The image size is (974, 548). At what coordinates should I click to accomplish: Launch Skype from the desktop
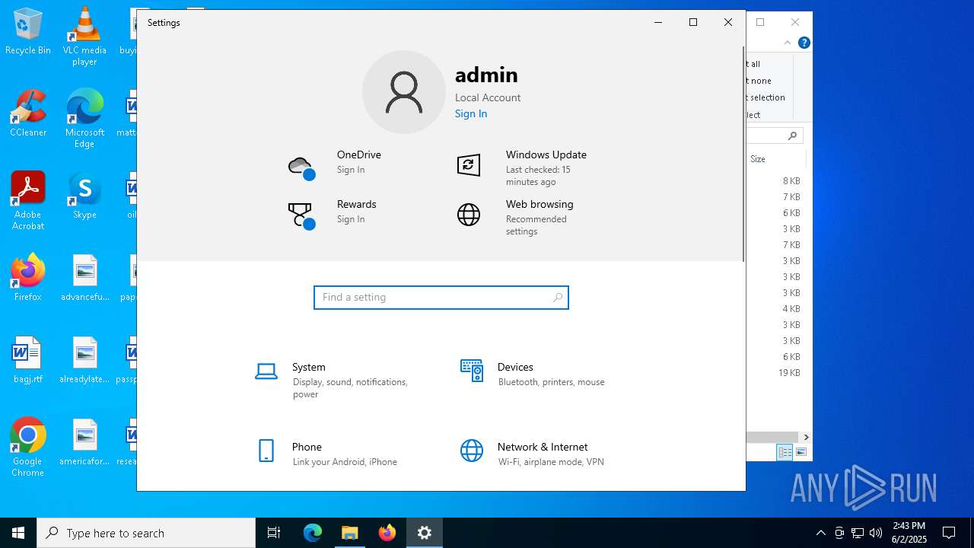84,196
